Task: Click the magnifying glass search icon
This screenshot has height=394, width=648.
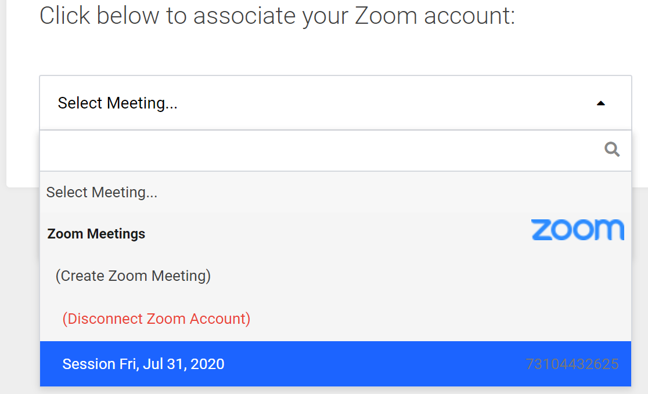Action: coord(612,150)
